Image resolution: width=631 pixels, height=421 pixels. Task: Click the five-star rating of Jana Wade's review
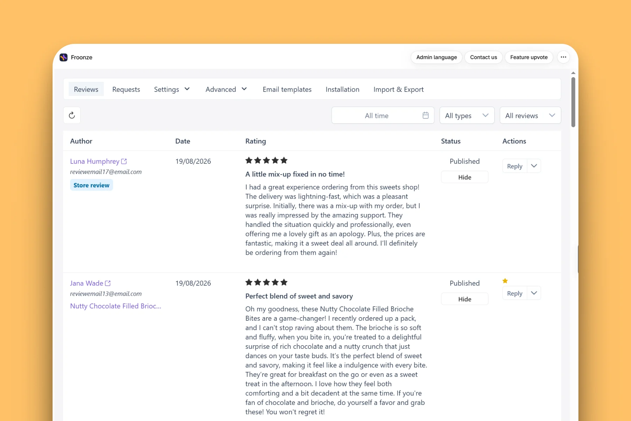(x=266, y=282)
